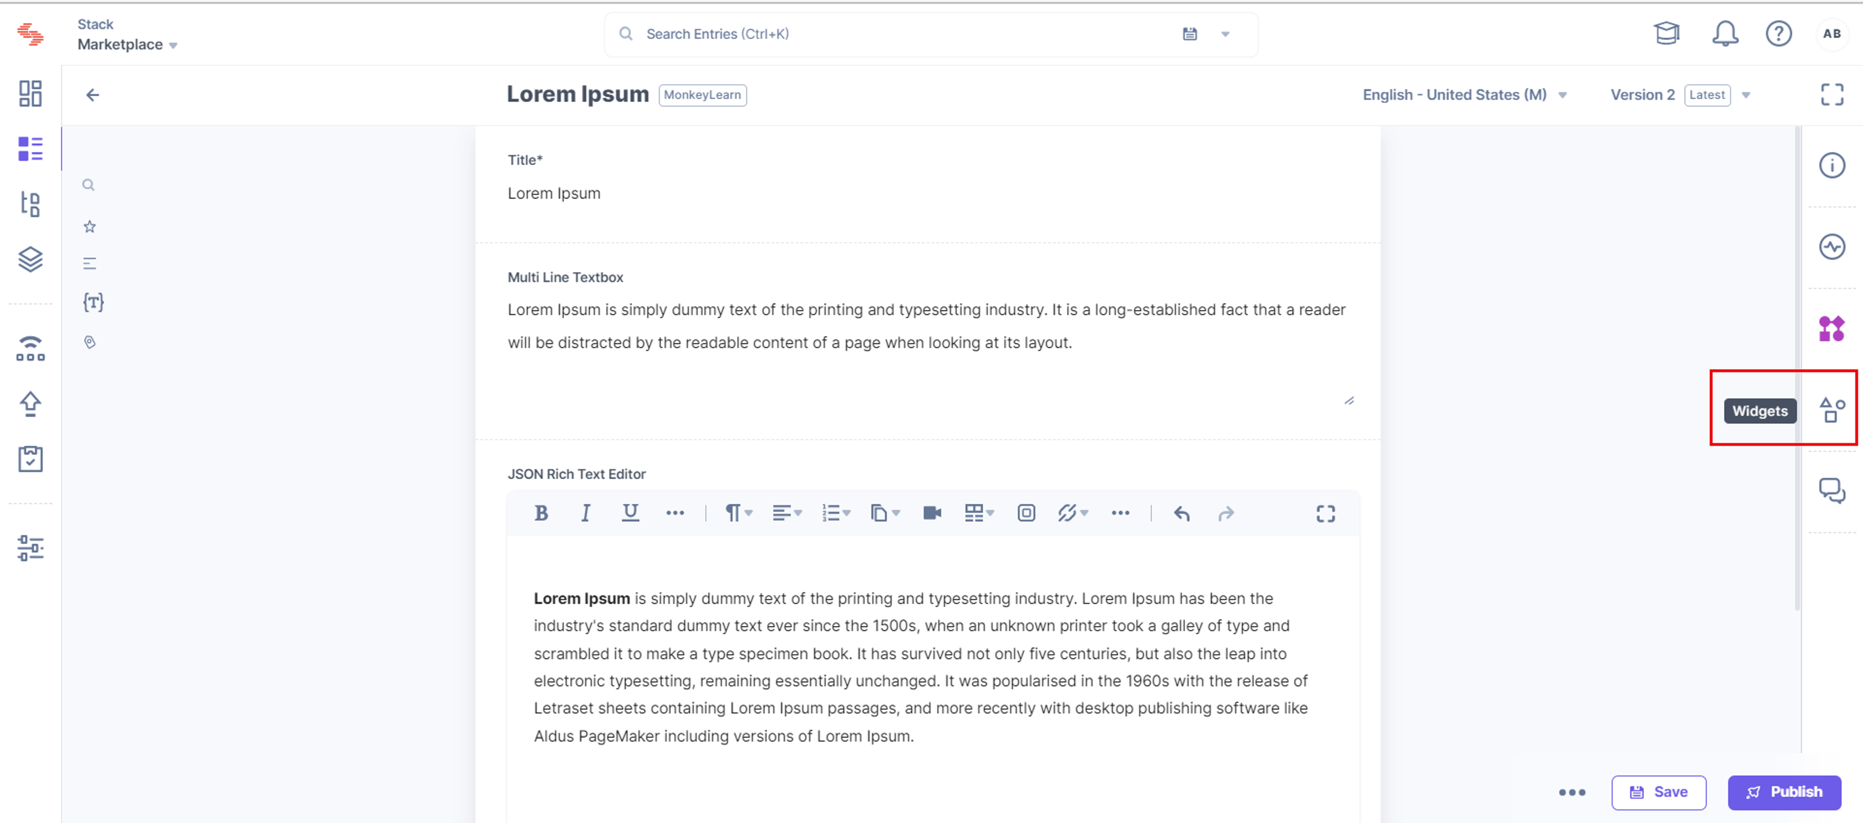Viewport: 1863px width, 823px height.
Task: Click the vertical page scrollbar
Action: click(x=1798, y=368)
